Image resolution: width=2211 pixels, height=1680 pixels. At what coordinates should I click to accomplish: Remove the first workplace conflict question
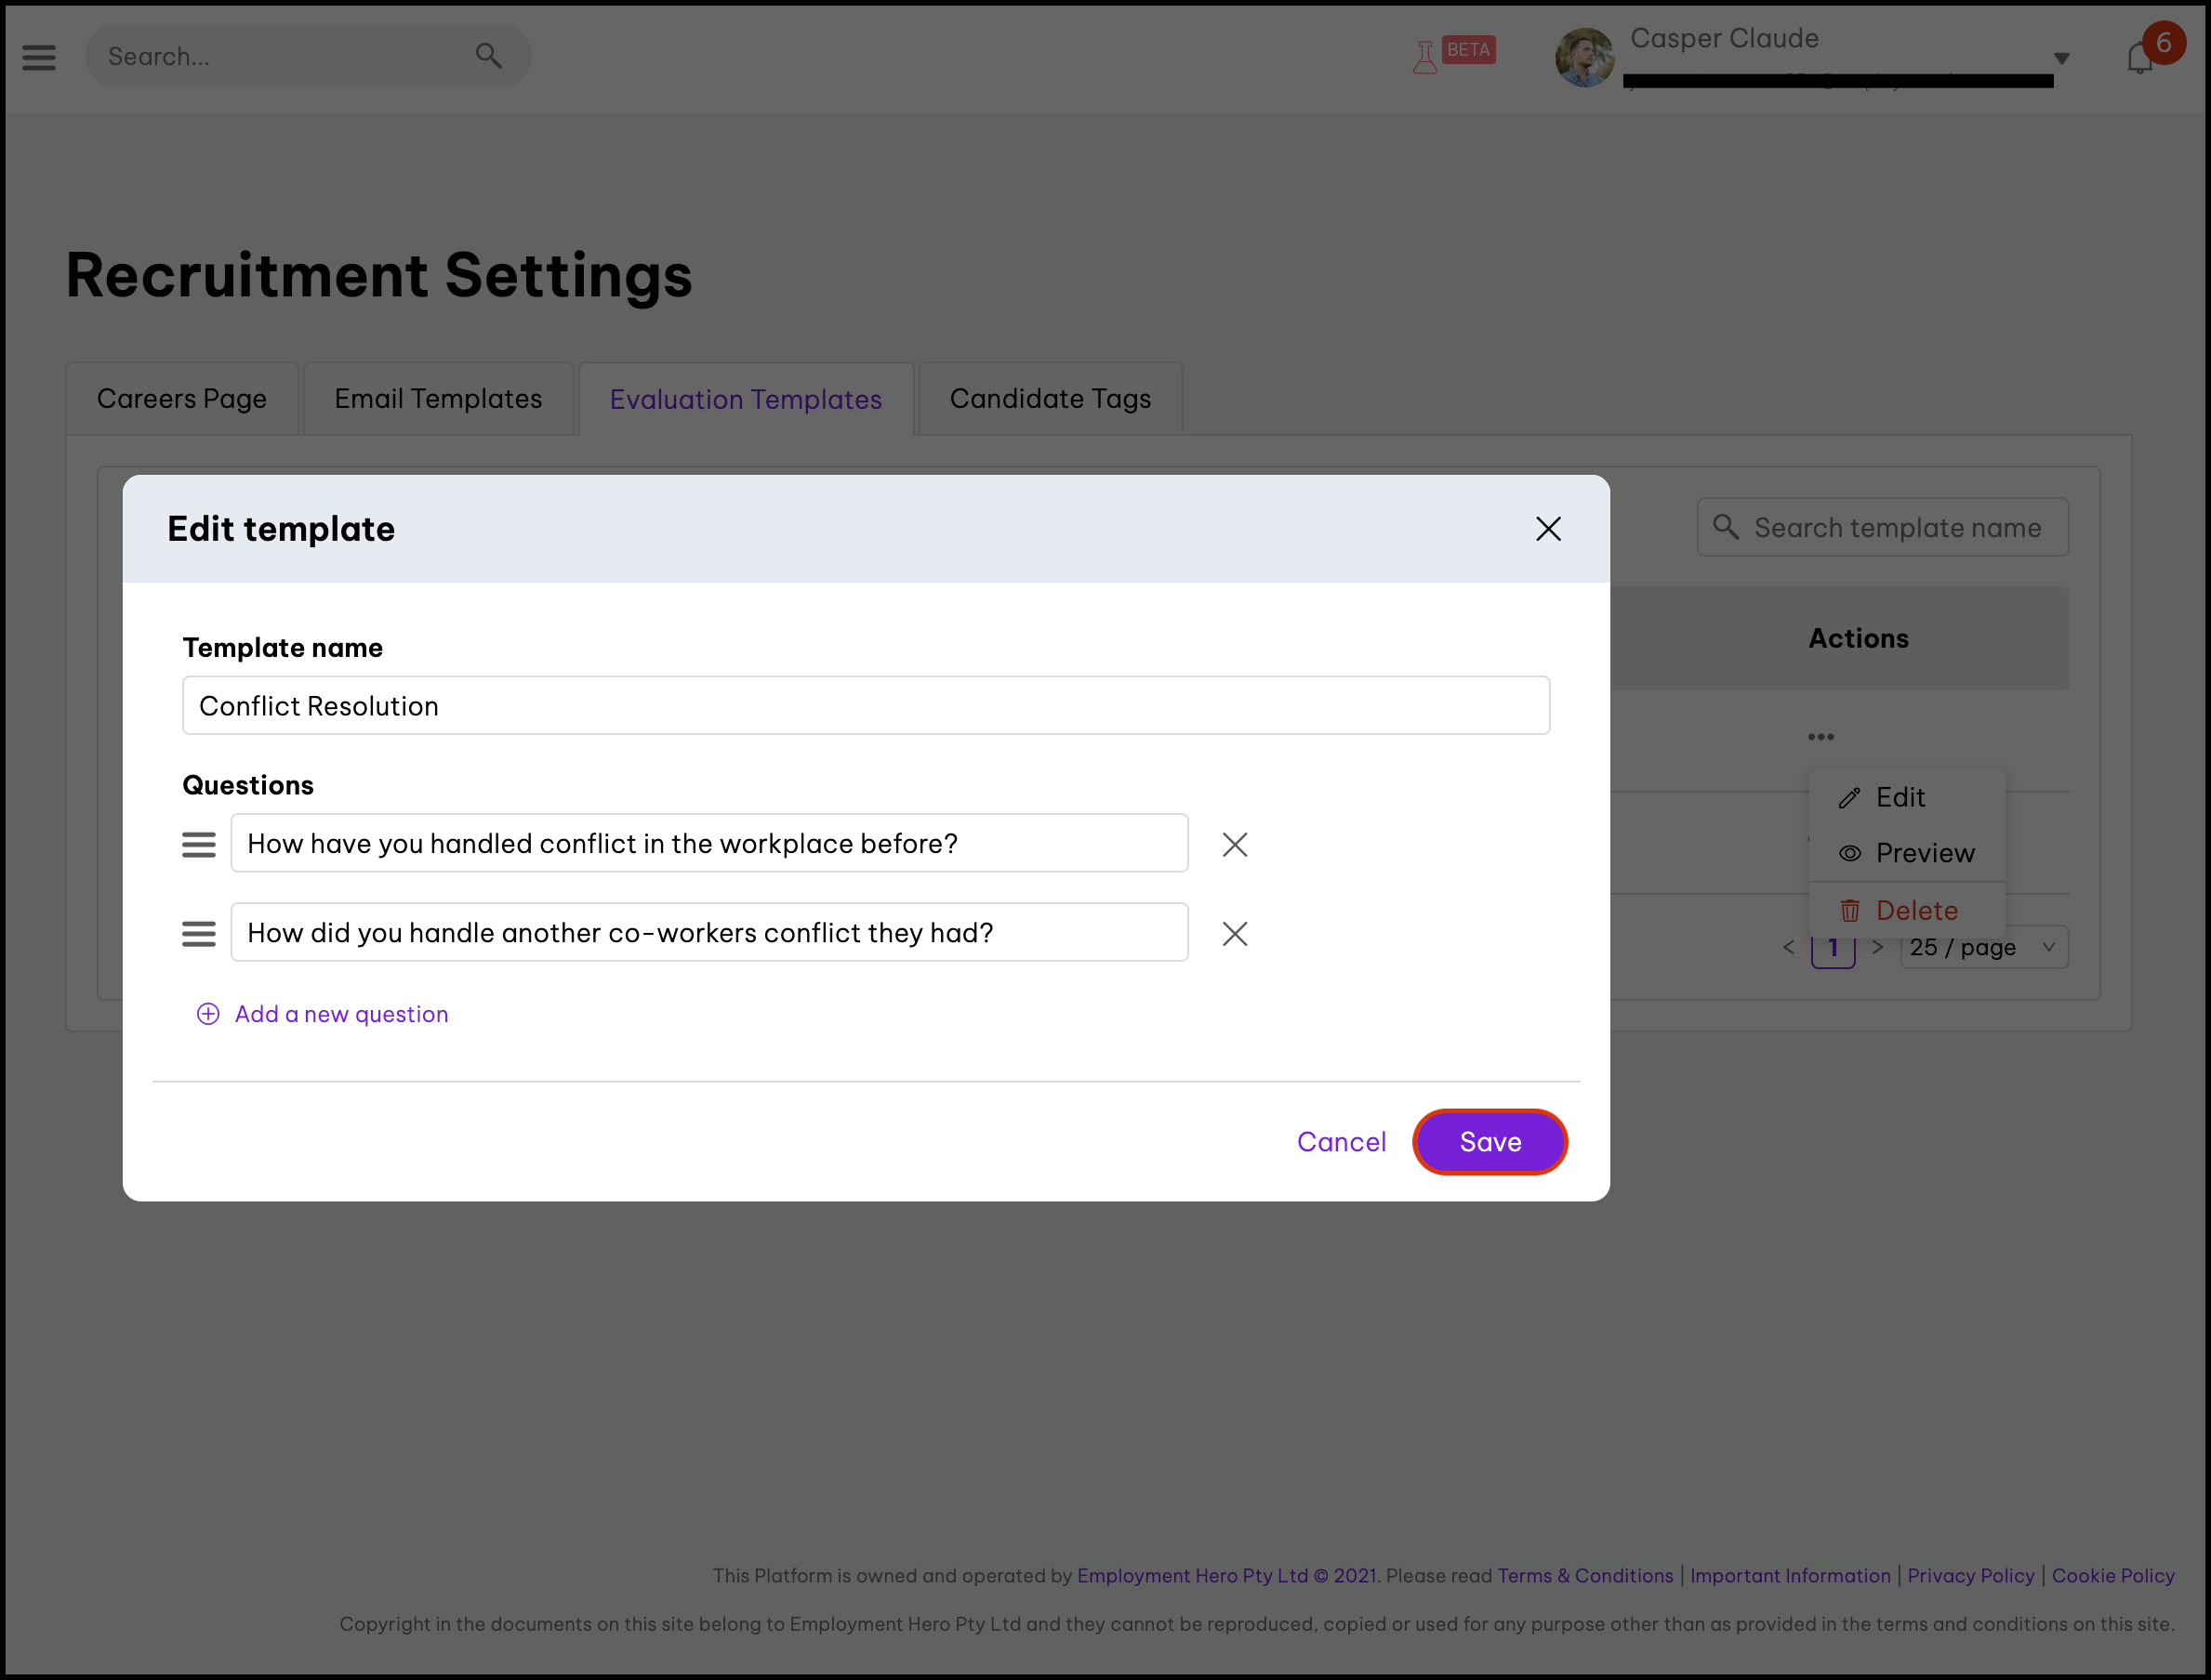tap(1235, 845)
